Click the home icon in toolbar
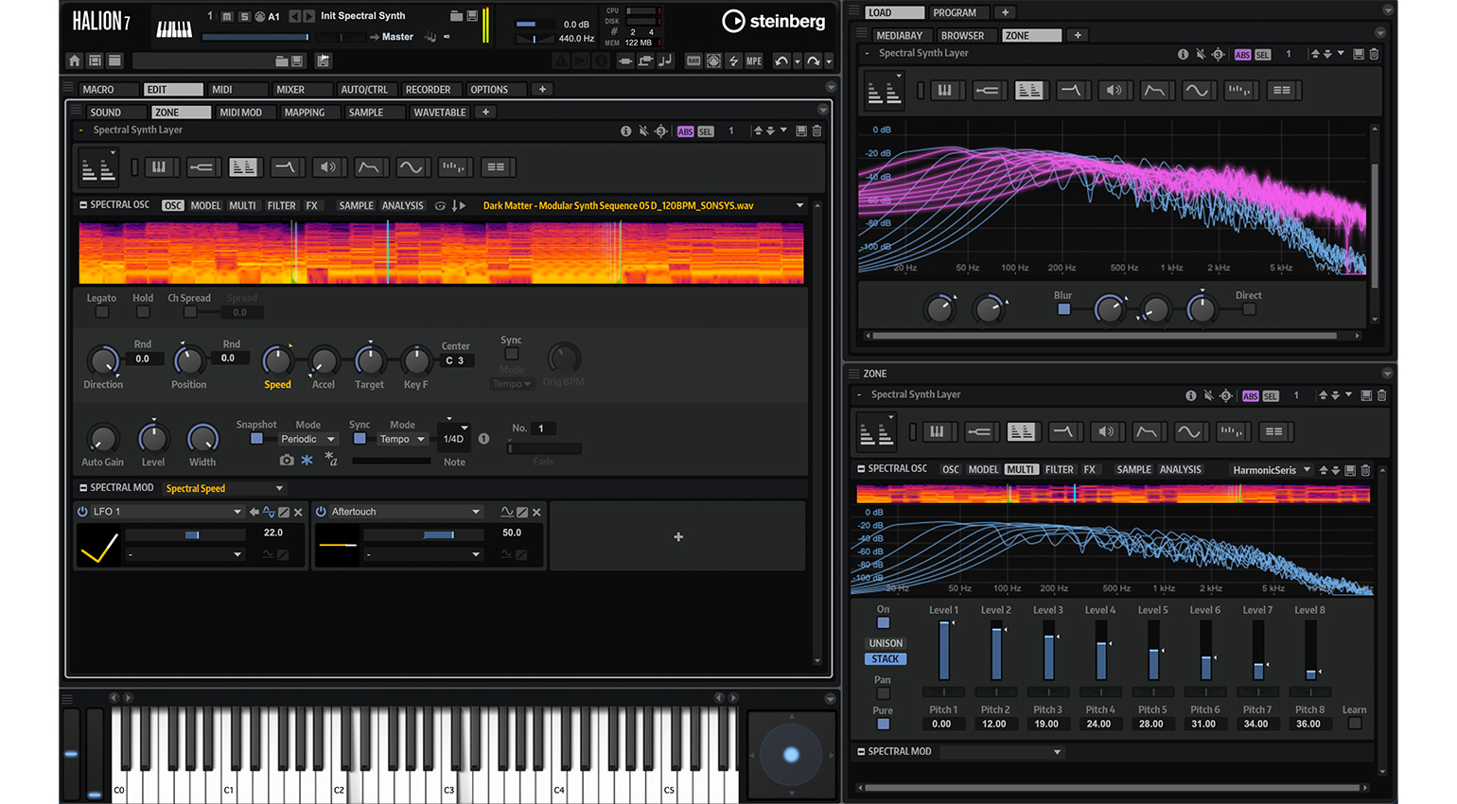1457x804 pixels. pos(75,61)
